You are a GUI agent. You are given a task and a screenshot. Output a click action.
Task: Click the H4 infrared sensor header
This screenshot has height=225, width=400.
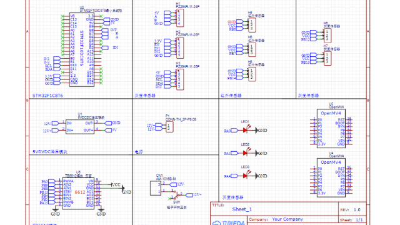click(252, 25)
